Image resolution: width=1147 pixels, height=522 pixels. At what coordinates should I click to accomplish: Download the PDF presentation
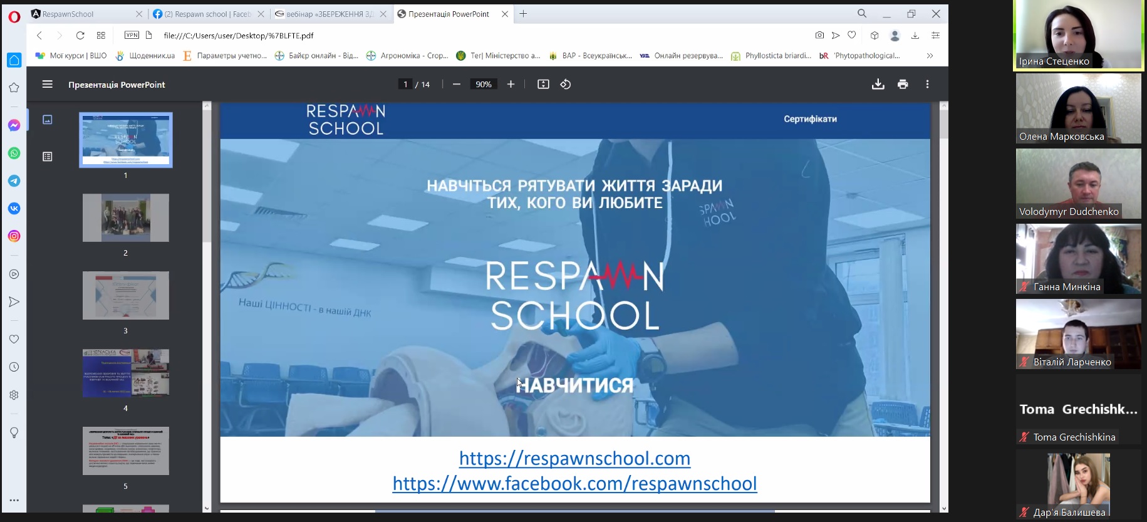tap(878, 84)
